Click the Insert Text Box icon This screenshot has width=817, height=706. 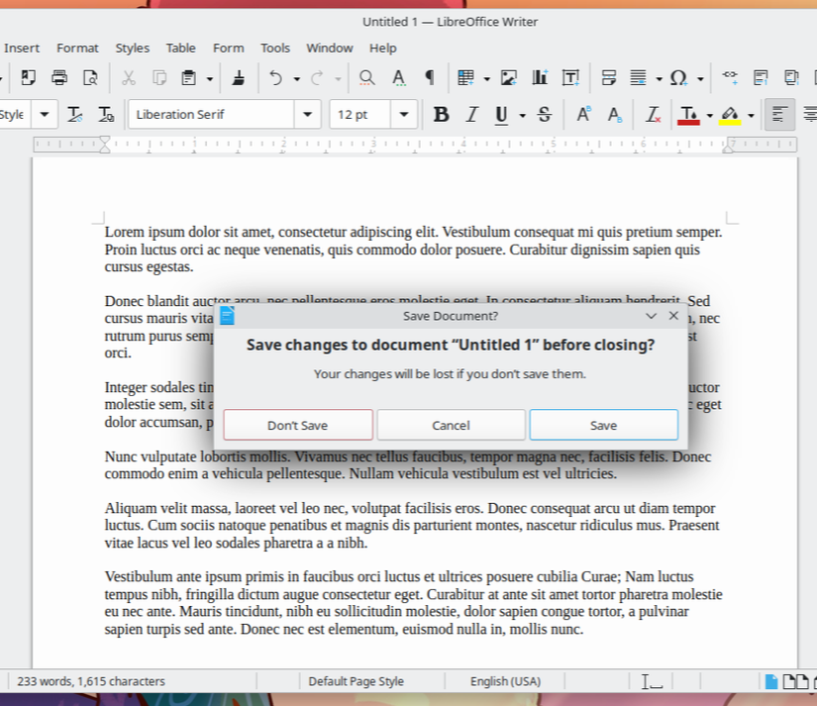click(571, 78)
